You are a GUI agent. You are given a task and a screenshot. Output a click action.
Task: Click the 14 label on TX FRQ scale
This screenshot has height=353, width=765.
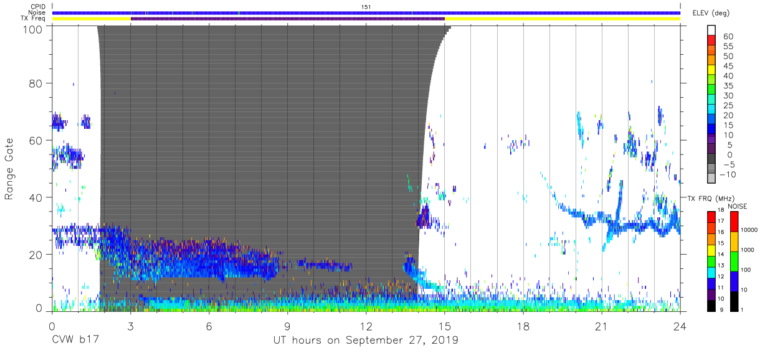pyautogui.click(x=721, y=255)
